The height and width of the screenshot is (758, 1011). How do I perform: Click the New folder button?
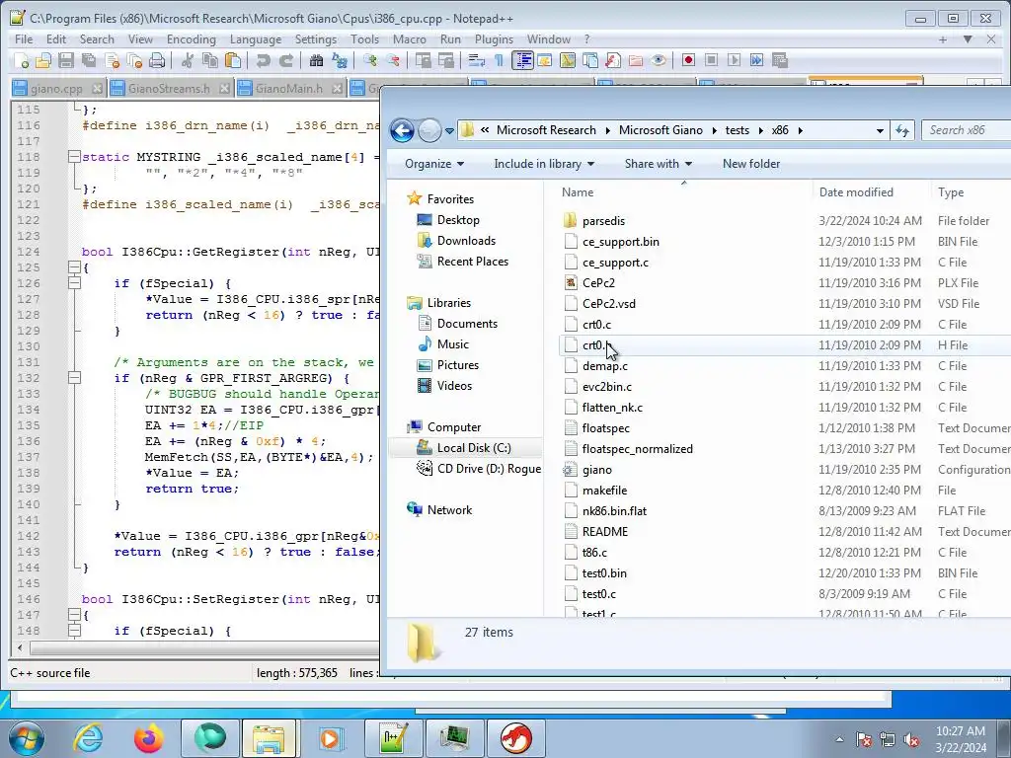pyautogui.click(x=751, y=164)
